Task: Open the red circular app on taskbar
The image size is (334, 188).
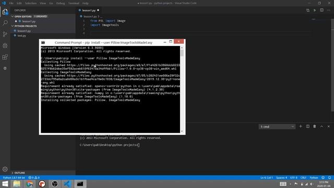Action: pos(42,184)
